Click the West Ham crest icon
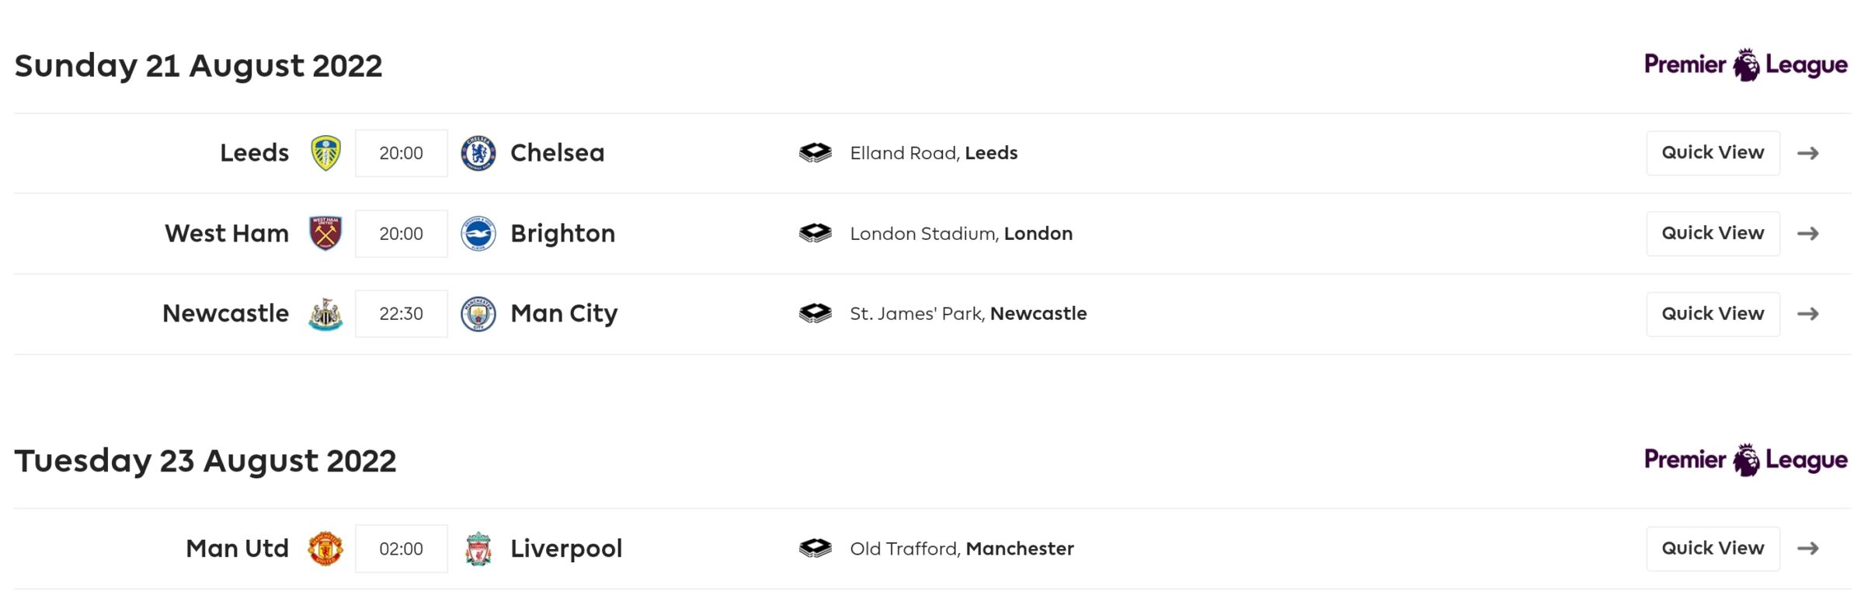Image resolution: width=1864 pixels, height=605 pixels. pos(325,233)
